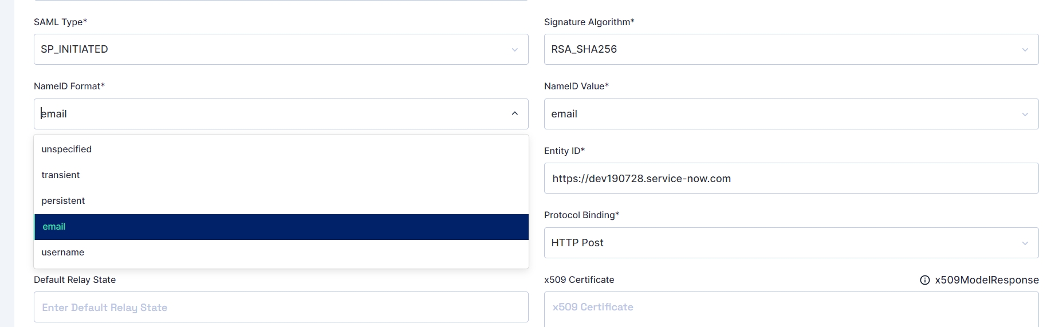
Task: Click the Protocol Binding chevron arrow
Action: click(1025, 243)
